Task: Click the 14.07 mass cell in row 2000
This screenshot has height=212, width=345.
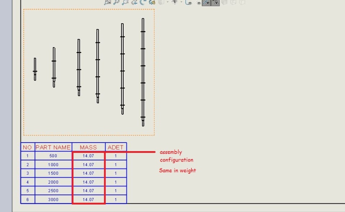Action: pos(88,182)
